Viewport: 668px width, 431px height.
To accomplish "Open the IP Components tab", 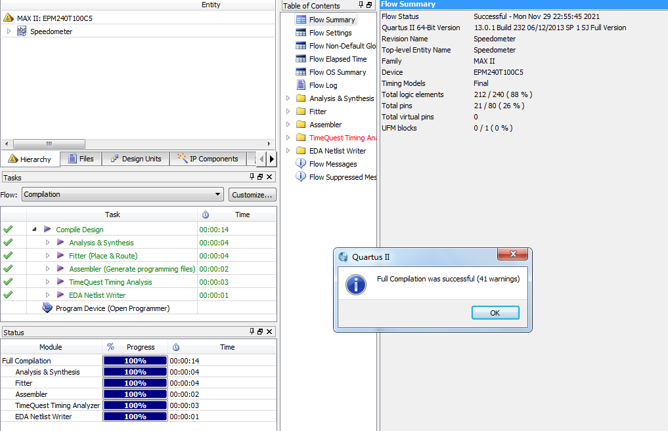I will [208, 159].
